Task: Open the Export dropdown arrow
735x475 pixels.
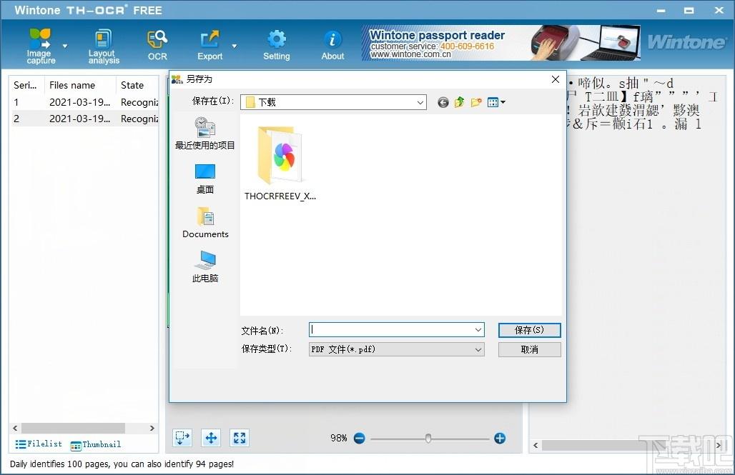Action: click(234, 46)
